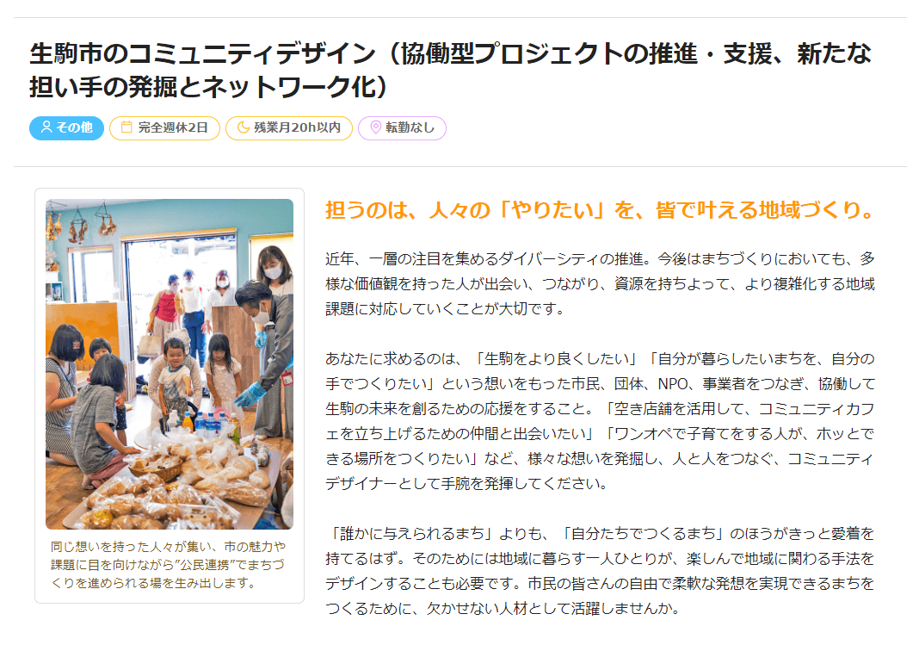Select the 転勤なし tag label
The image size is (919, 645).
pyautogui.click(x=402, y=127)
